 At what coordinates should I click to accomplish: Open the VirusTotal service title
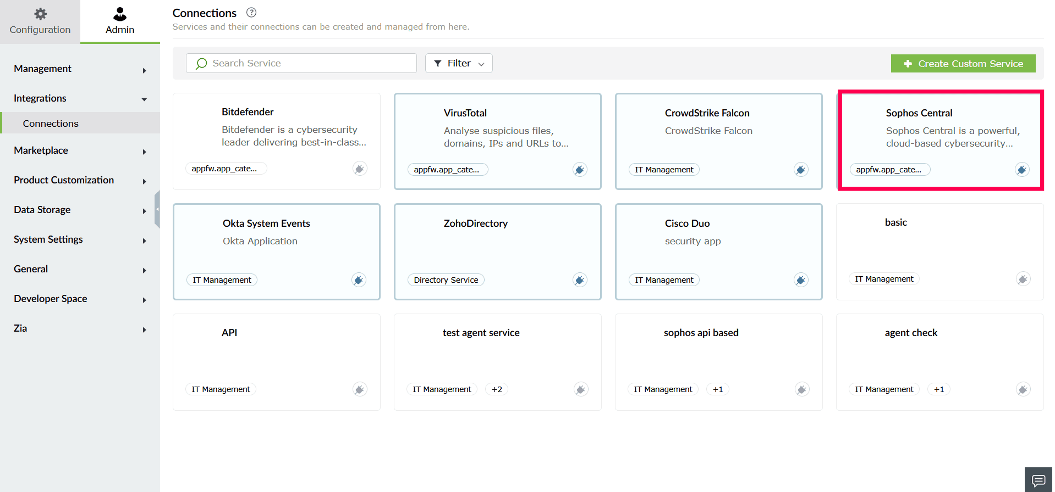(x=465, y=113)
